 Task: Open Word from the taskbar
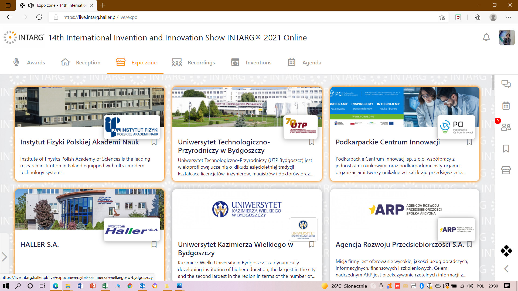80,286
